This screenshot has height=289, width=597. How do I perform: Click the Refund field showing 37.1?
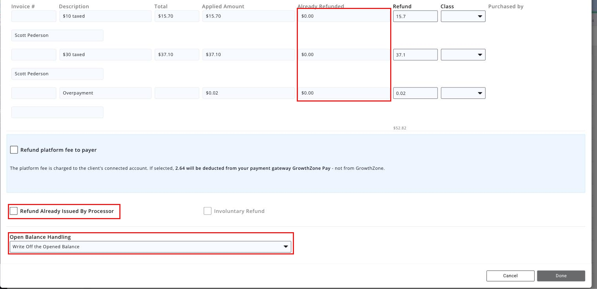[415, 55]
